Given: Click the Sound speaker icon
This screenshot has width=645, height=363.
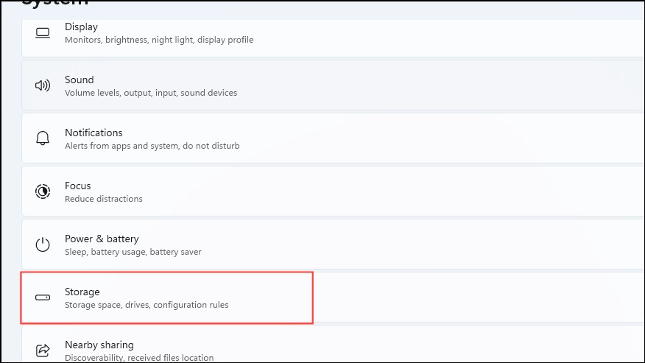Looking at the screenshot, I should pos(43,85).
